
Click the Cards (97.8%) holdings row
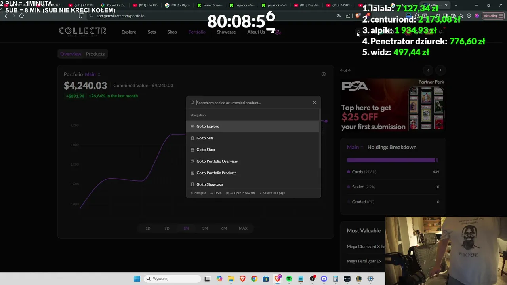pyautogui.click(x=393, y=172)
